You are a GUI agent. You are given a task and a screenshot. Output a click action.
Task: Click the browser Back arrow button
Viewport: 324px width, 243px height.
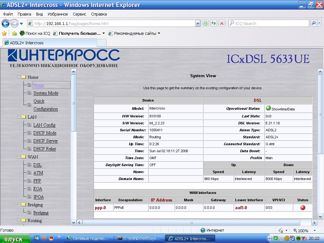click(6, 23)
